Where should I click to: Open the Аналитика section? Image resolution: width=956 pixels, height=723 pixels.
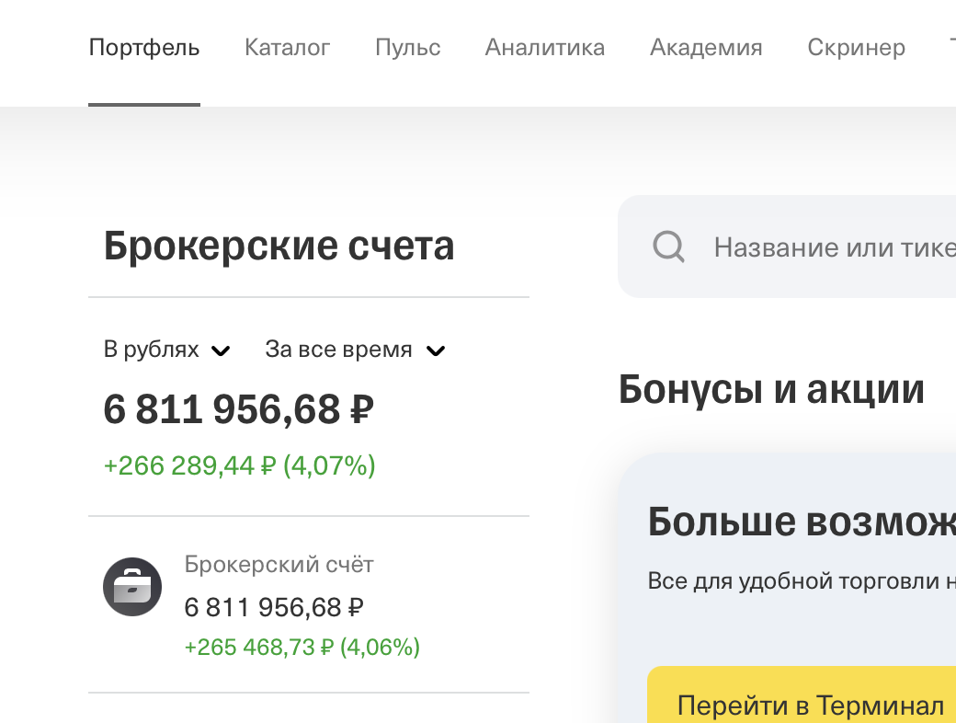[x=545, y=48]
